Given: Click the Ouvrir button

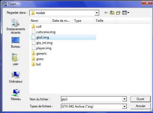Looking at the screenshot, I should (x=141, y=99).
